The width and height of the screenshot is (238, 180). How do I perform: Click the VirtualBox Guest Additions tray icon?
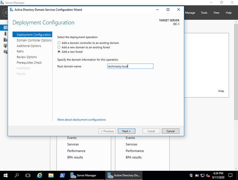click(x=191, y=176)
